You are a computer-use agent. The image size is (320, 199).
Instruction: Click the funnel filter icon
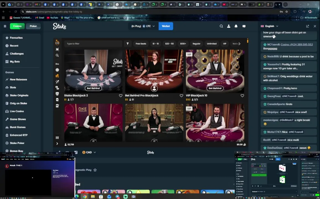[128, 44]
